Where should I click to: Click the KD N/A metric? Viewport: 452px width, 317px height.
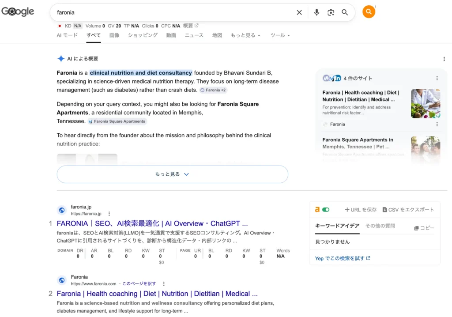(73, 26)
